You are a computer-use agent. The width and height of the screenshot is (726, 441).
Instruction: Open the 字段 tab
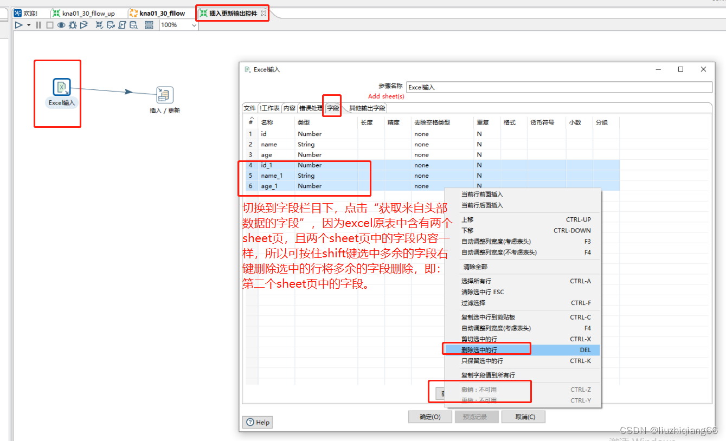pos(332,108)
